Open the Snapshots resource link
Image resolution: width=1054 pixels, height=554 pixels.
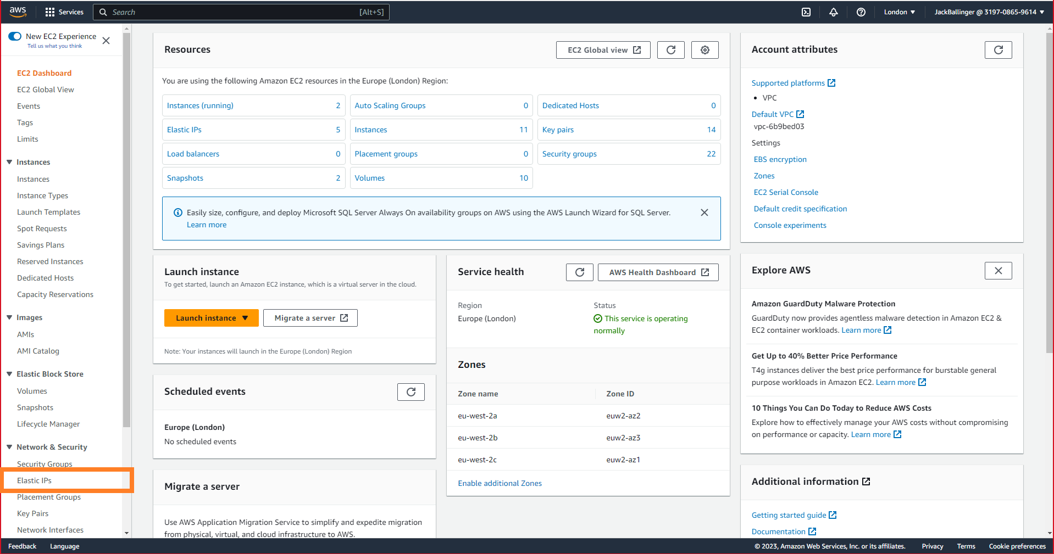click(185, 178)
